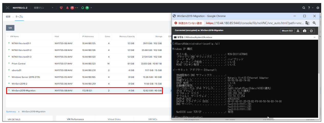Open the VM Performance tab
The width and height of the screenshot is (324, 123).
[x=75, y=119]
